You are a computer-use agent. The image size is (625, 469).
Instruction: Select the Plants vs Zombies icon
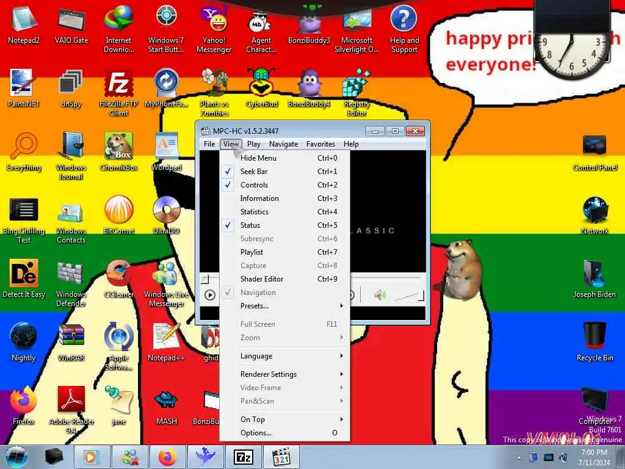214,93
